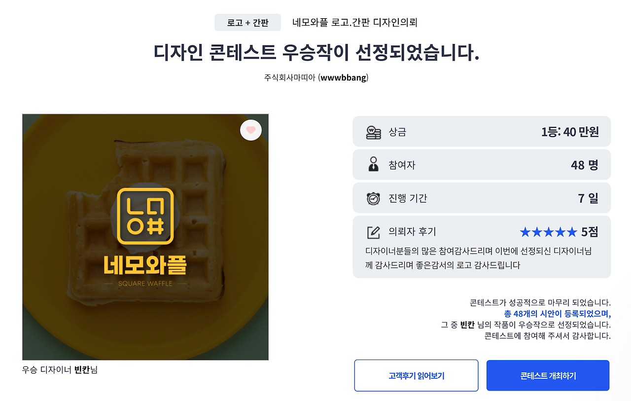Expand the 참여자 row showing 48 명
Viewport: 631px width, 401px height.
(x=481, y=164)
